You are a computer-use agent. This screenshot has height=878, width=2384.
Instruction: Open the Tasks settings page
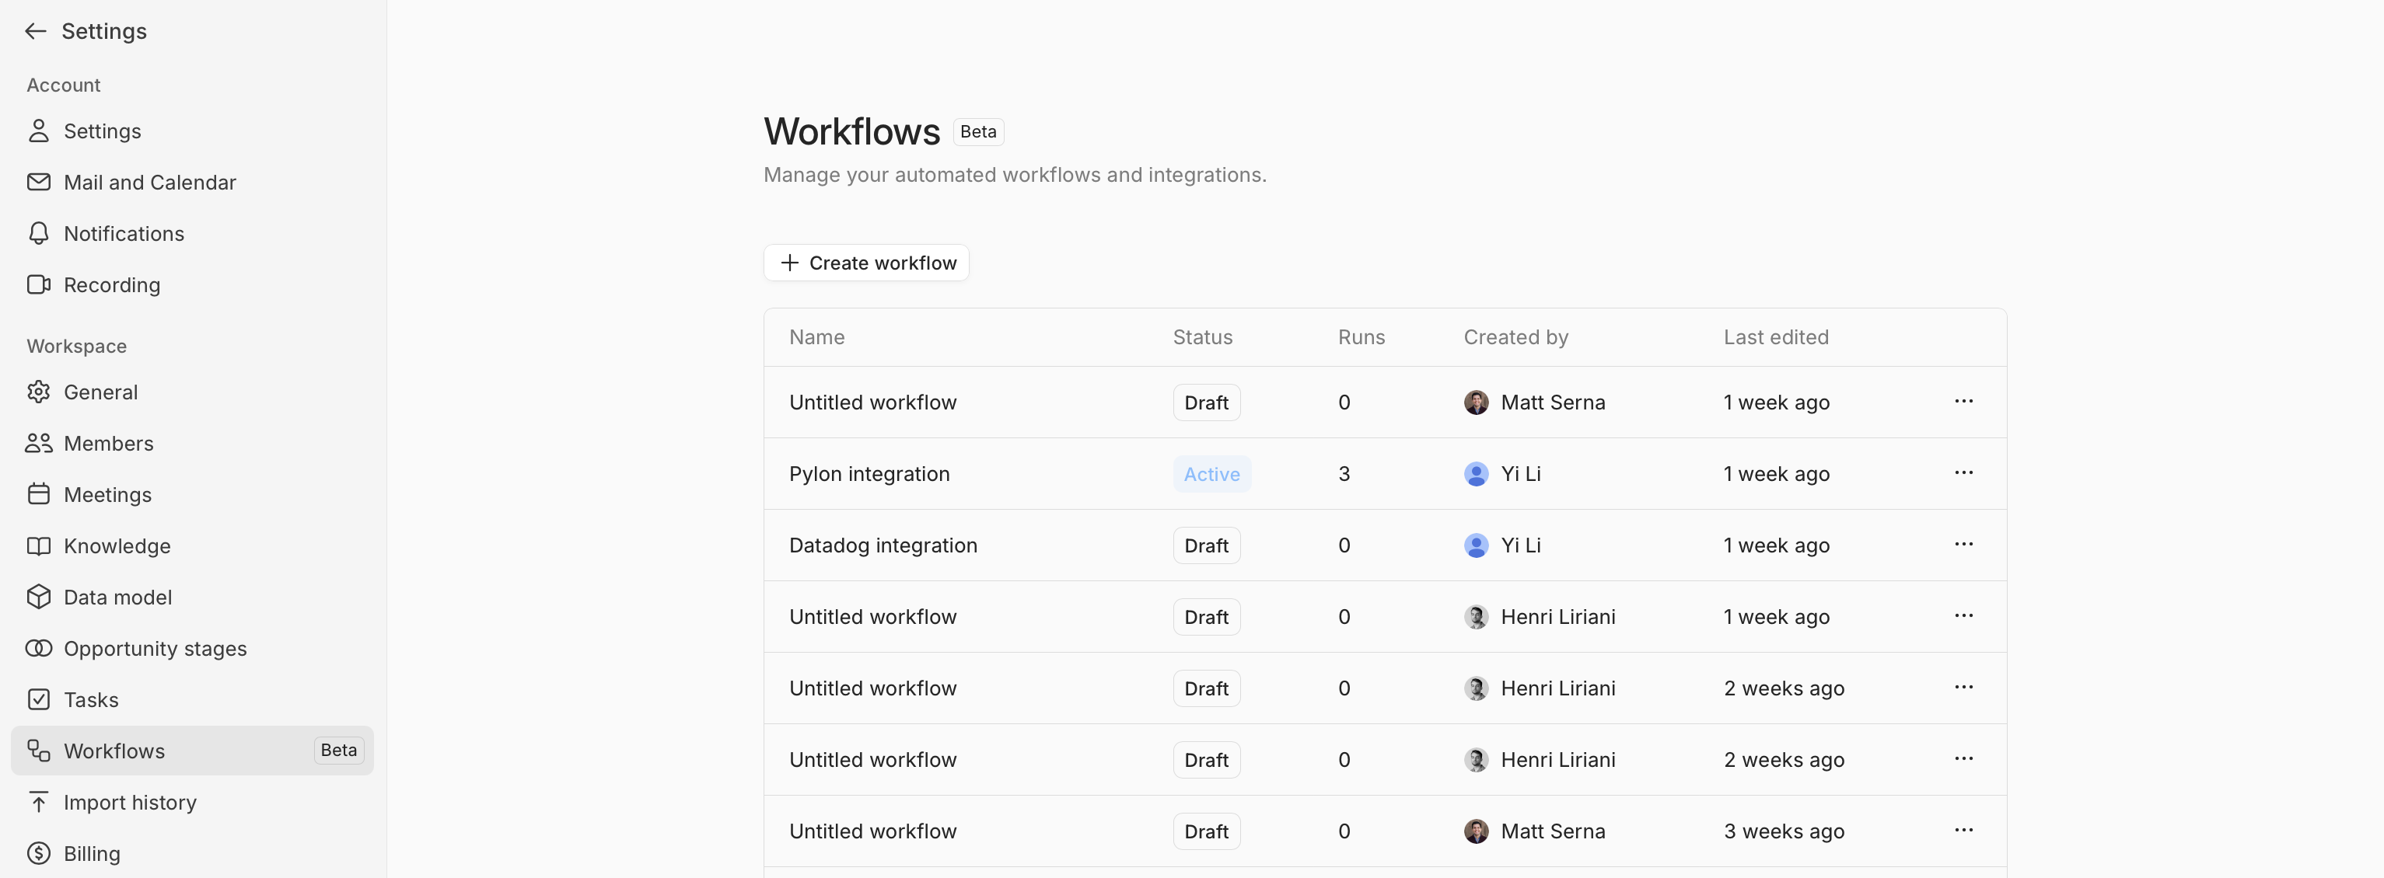pyautogui.click(x=193, y=699)
